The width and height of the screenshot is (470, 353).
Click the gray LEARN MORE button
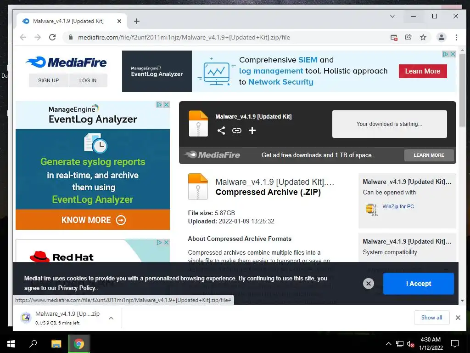point(429,155)
